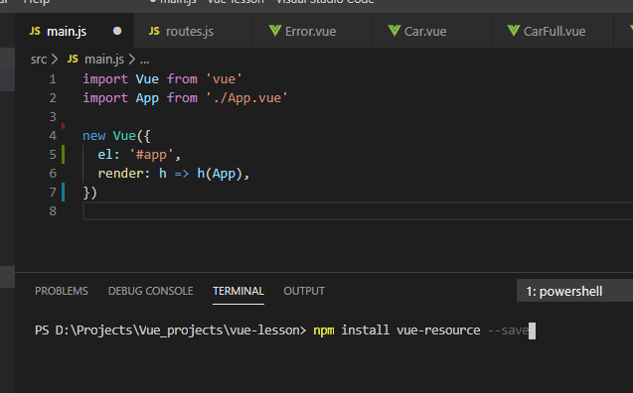Click the Vue logo icon on Error.vue tab

(275, 31)
